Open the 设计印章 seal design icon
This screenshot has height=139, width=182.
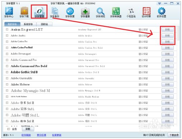pyautogui.click(x=146, y=12)
